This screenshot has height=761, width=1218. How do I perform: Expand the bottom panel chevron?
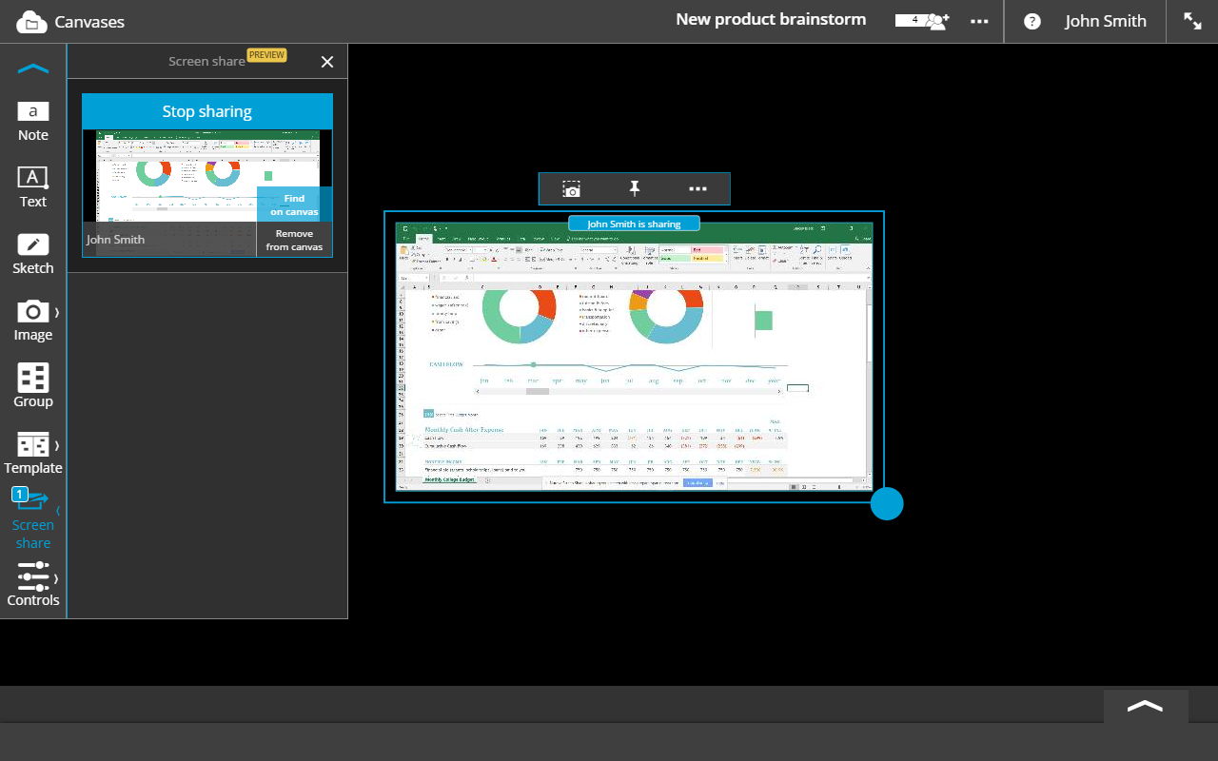[1145, 706]
